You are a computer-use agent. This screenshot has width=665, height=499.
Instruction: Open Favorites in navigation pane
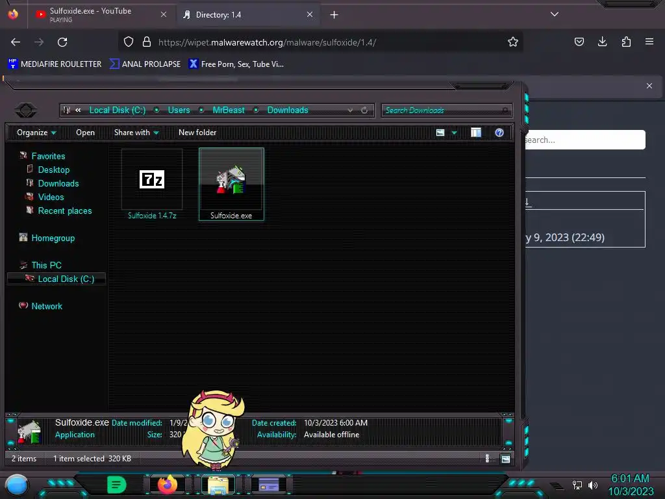tap(48, 156)
